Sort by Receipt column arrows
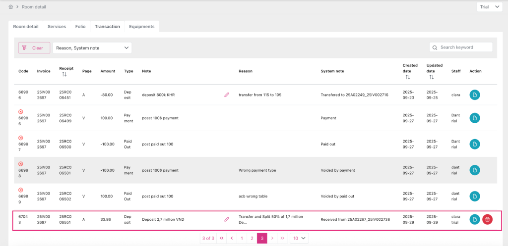 click(64, 75)
